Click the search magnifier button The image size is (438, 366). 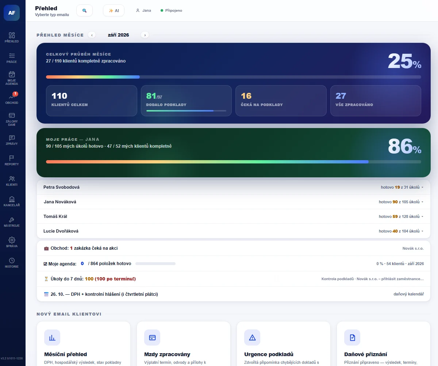pos(84,11)
